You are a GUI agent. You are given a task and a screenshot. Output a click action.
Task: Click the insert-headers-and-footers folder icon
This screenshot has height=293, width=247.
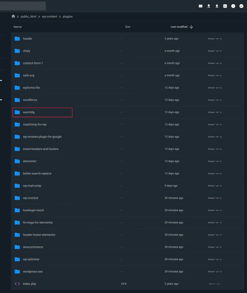(17, 149)
